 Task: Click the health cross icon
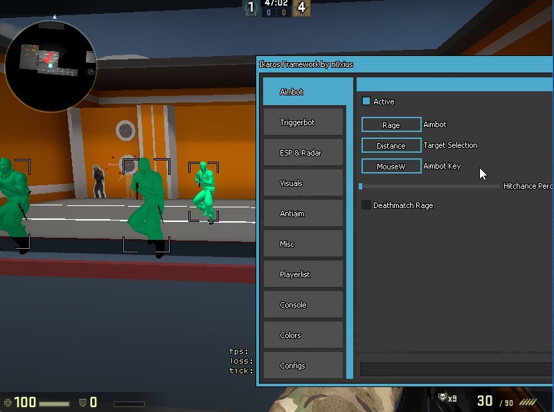[x=8, y=402]
